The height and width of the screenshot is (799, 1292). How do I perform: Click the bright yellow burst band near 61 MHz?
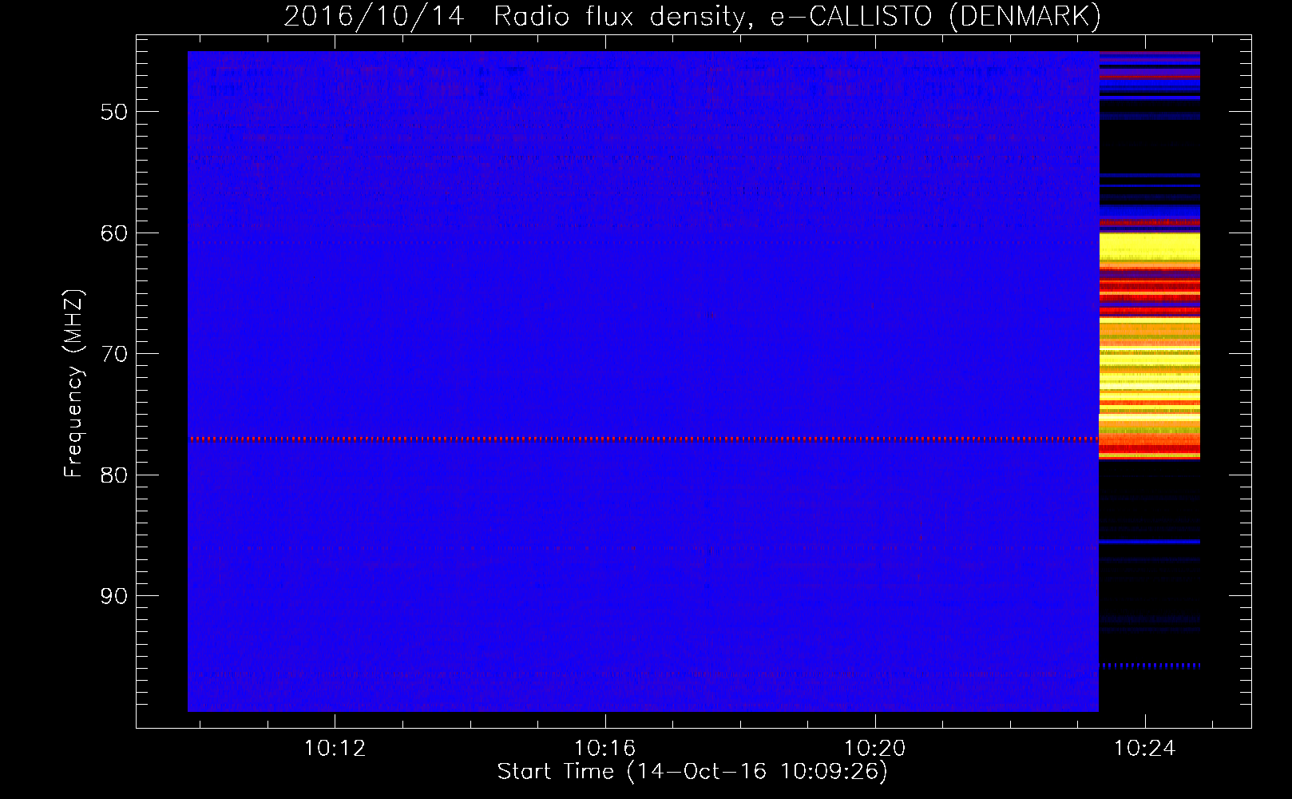(x=1149, y=247)
